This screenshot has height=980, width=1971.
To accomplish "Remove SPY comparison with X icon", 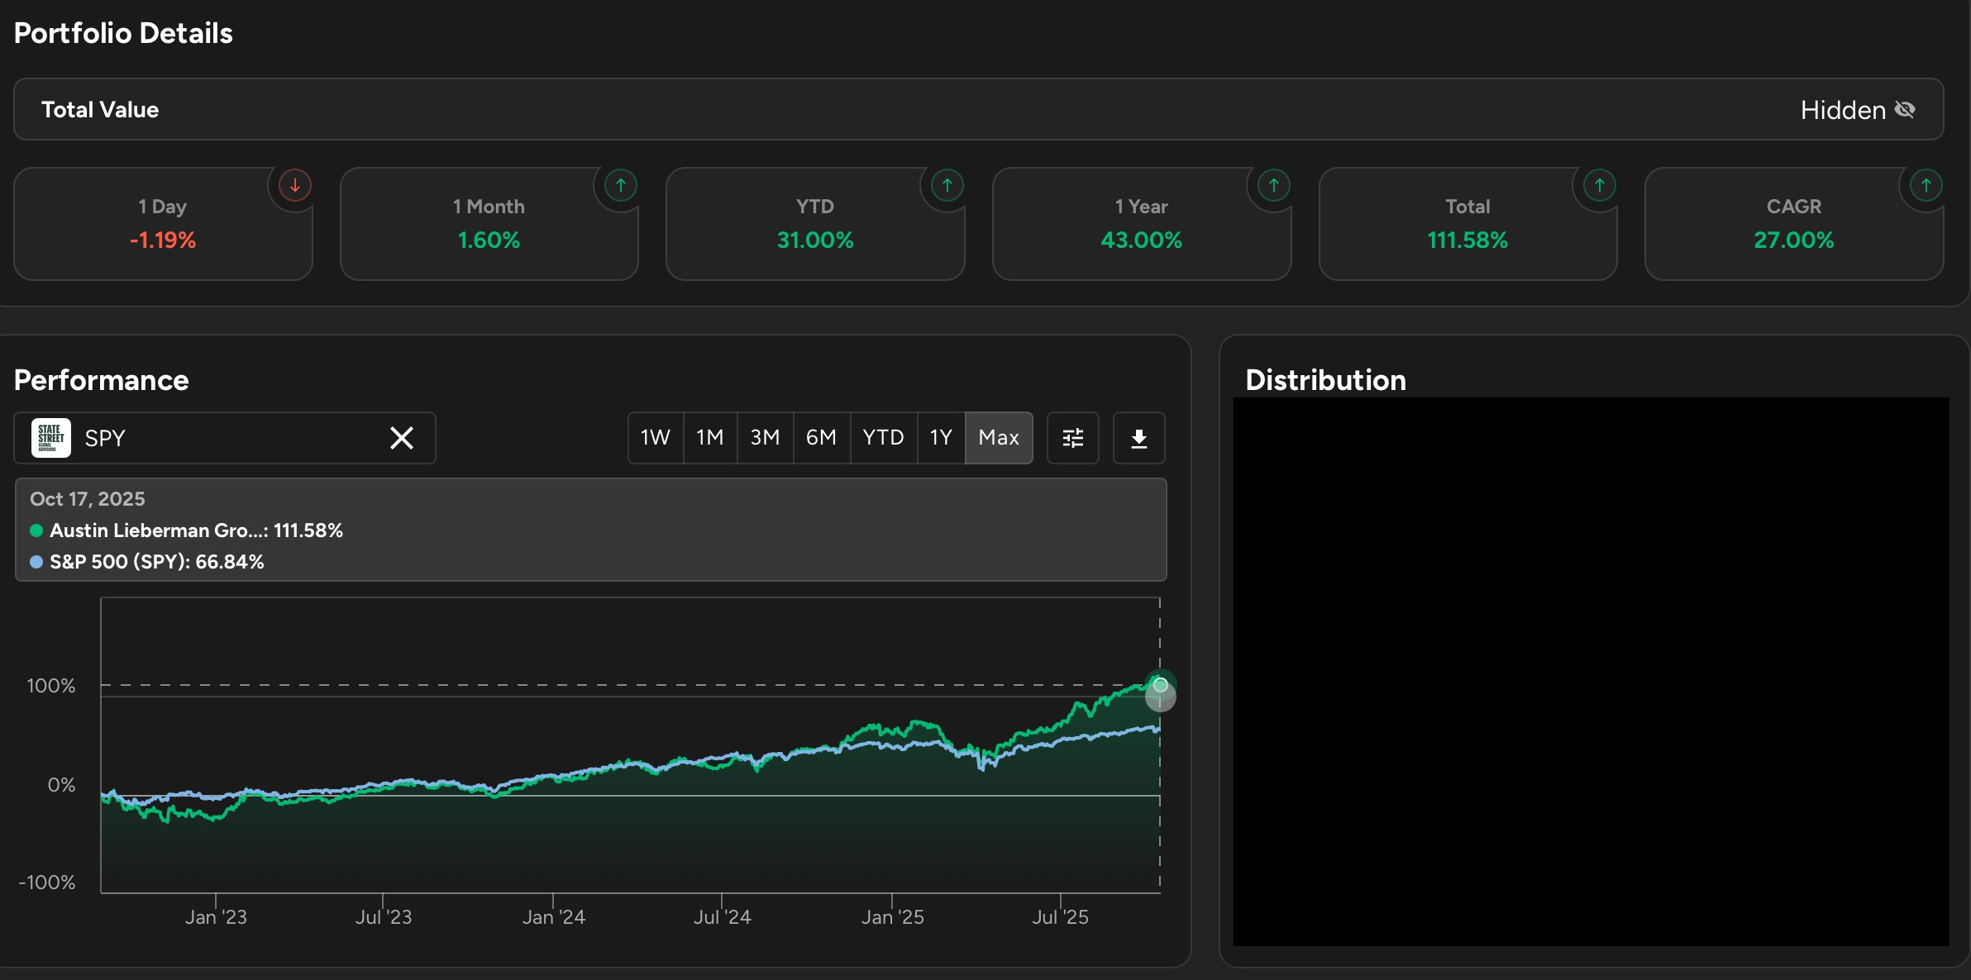I will tap(402, 438).
